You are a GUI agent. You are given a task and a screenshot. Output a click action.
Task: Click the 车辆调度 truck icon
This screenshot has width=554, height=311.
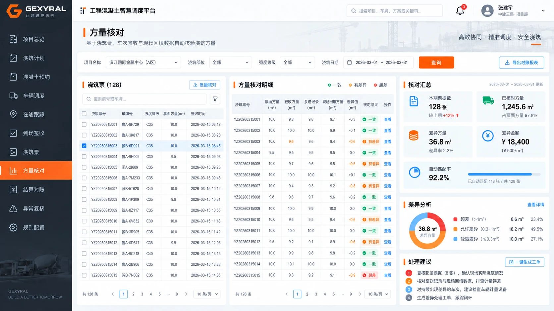(x=13, y=96)
